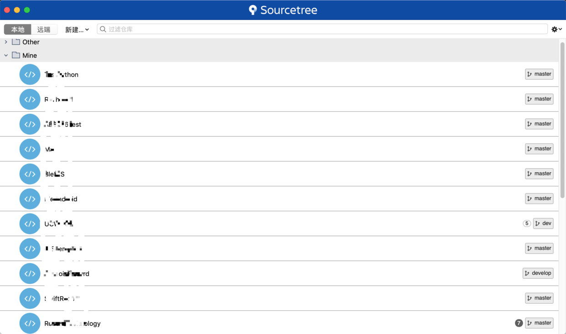Open the 新建 dropdown menu
The height and width of the screenshot is (334, 566).
77,30
